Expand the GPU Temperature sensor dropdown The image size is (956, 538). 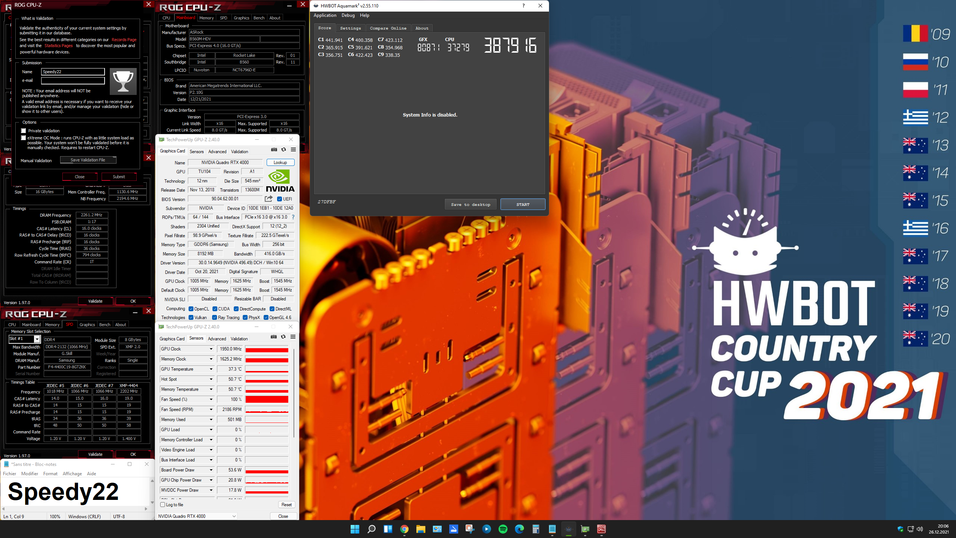coord(211,369)
